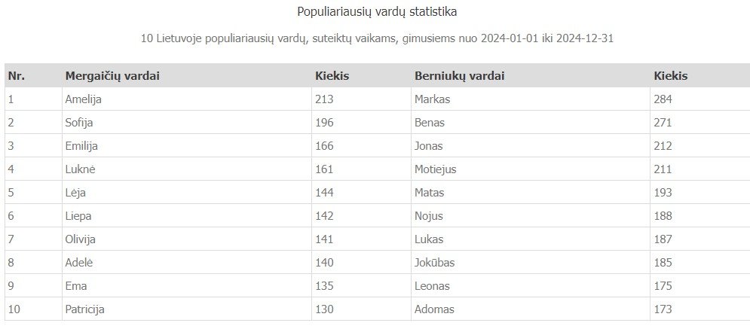The image size is (750, 332).
Task: Click the Mergaičių vardai column header
Action: click(x=112, y=76)
